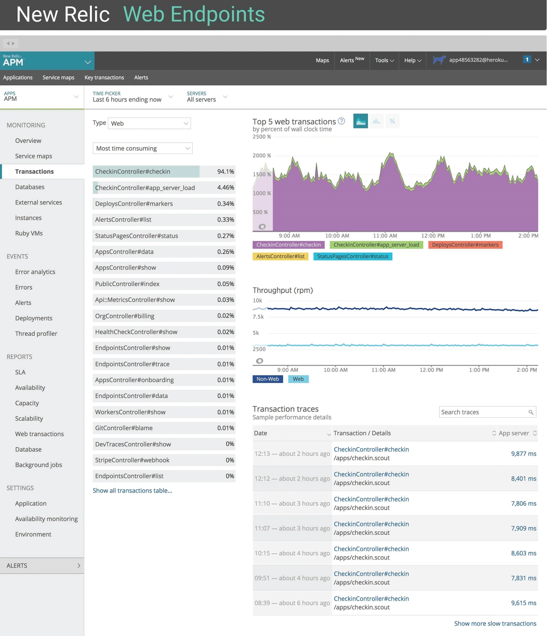The image size is (548, 636).
Task: Open the Time Picker dropdown
Action: [133, 97]
